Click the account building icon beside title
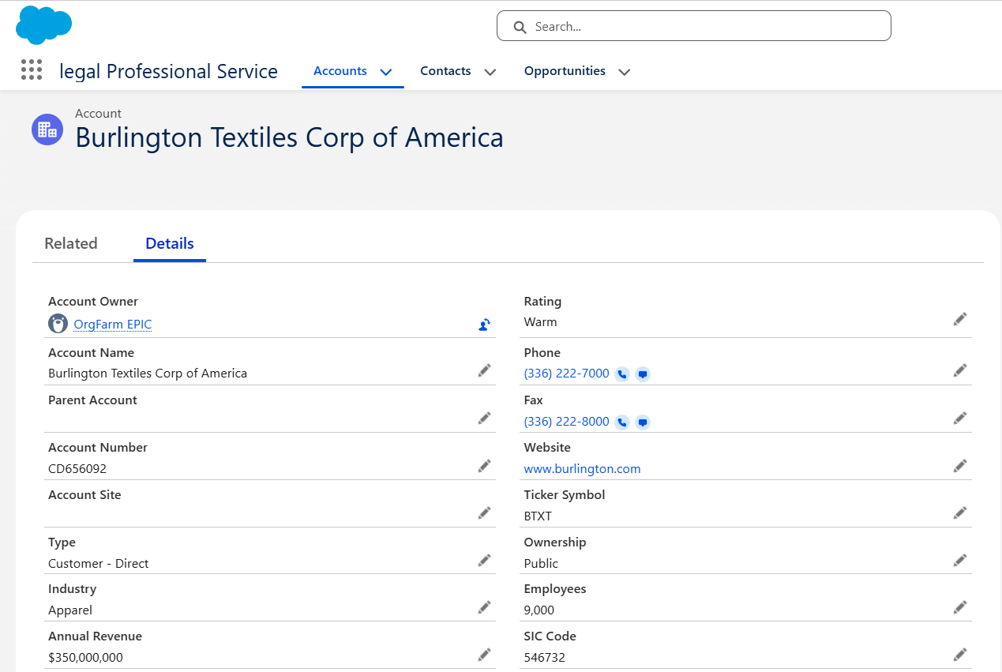The width and height of the screenshot is (1002, 672). click(47, 130)
